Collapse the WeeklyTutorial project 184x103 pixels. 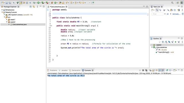pos(2,12)
